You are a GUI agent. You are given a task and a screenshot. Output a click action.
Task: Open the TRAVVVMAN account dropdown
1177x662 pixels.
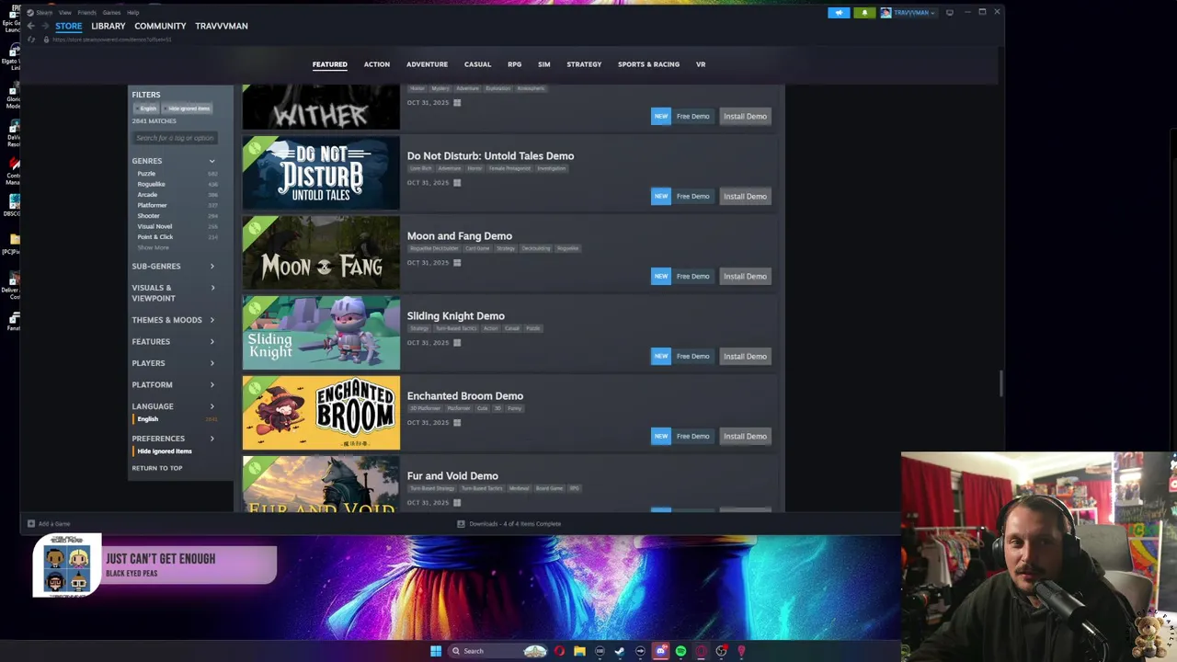point(908,13)
